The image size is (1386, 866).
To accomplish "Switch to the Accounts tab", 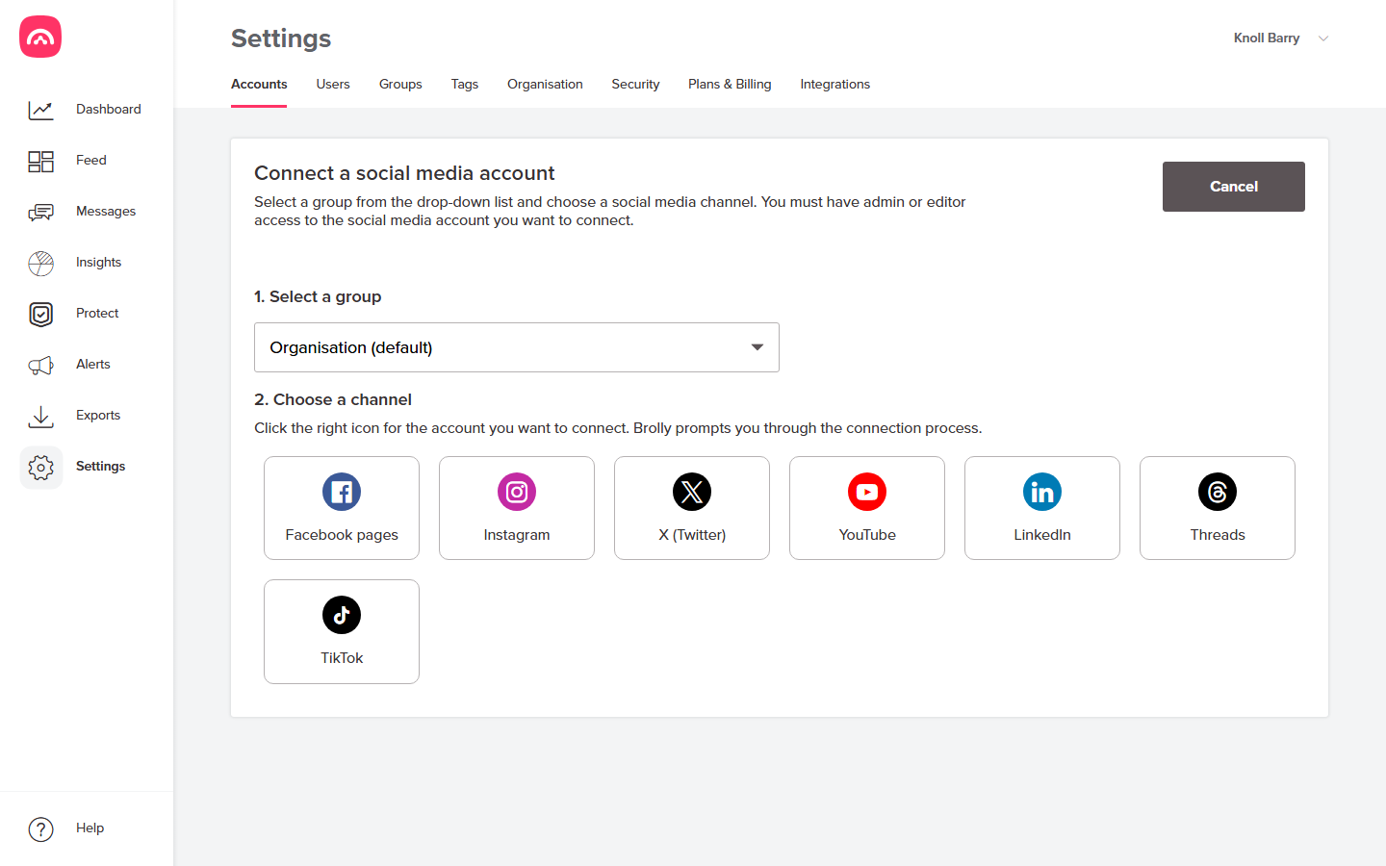I will point(259,85).
